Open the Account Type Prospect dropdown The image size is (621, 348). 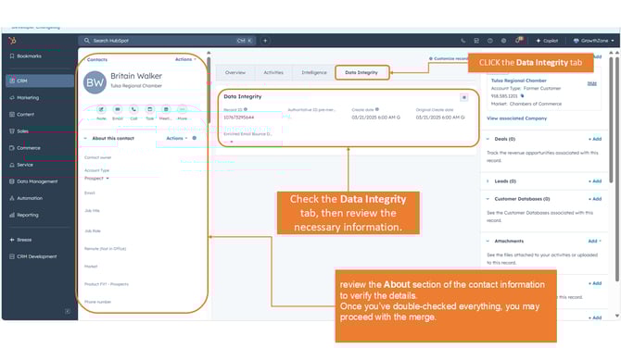click(96, 179)
